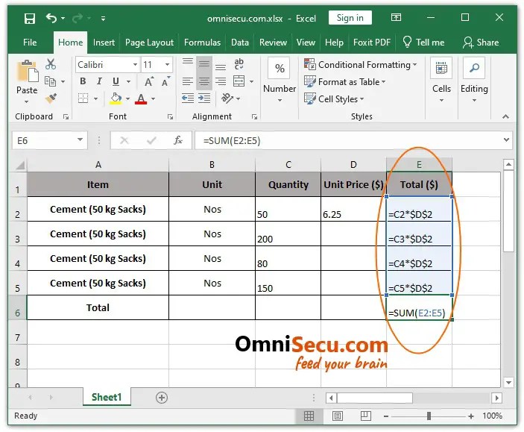Click the Paste clipboard icon
Screen dimensions: 524x432
coord(27,71)
